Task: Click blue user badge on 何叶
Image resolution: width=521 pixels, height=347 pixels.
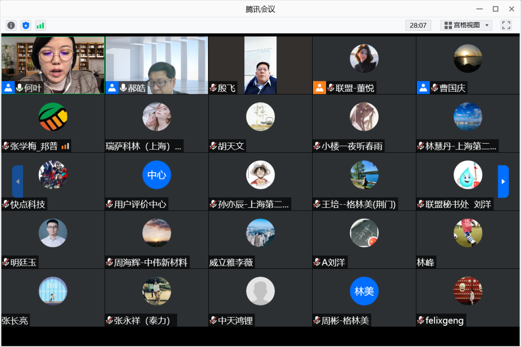Action: pos(8,88)
